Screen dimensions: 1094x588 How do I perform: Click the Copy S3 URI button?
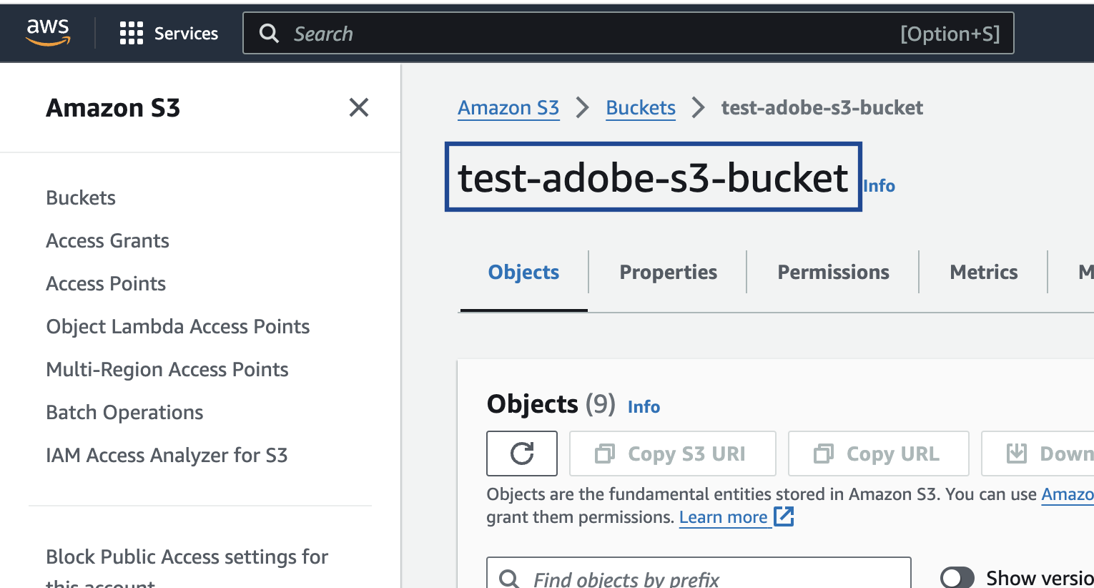672,454
